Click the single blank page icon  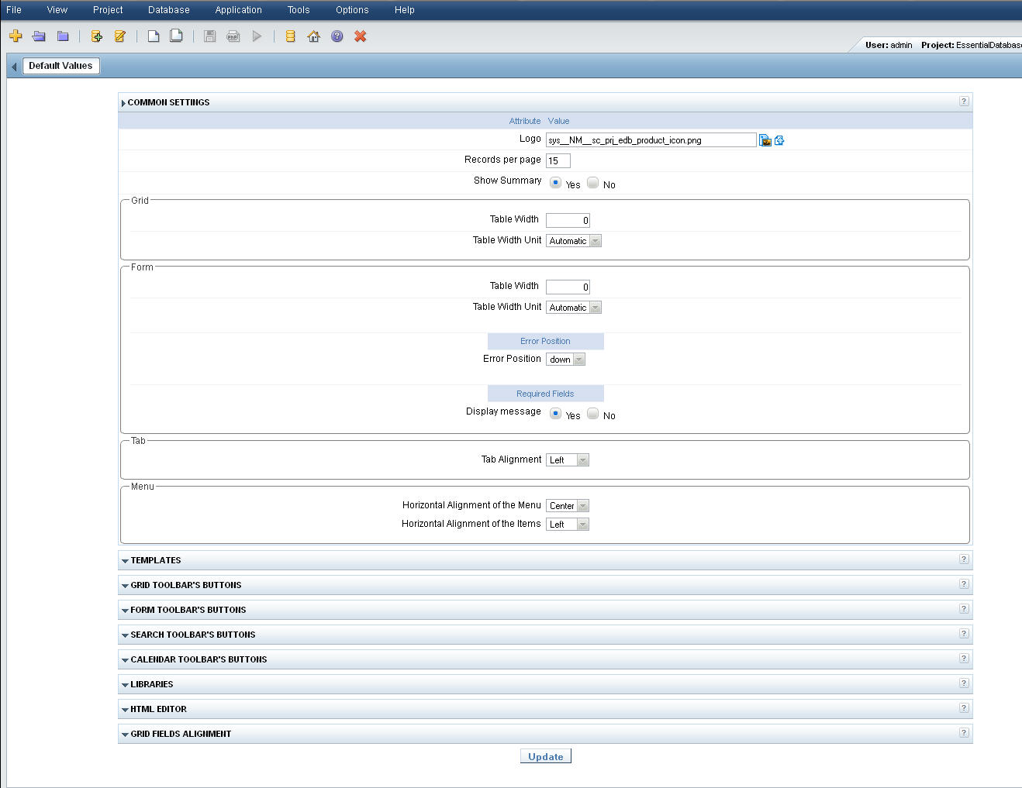point(154,36)
